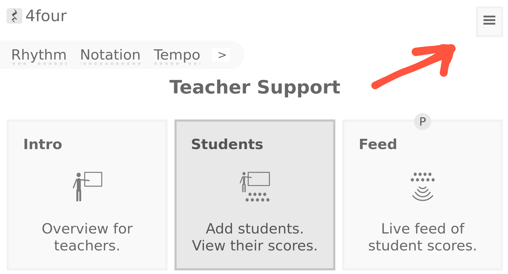
Task: Go to the Notation section
Action: pyautogui.click(x=110, y=55)
